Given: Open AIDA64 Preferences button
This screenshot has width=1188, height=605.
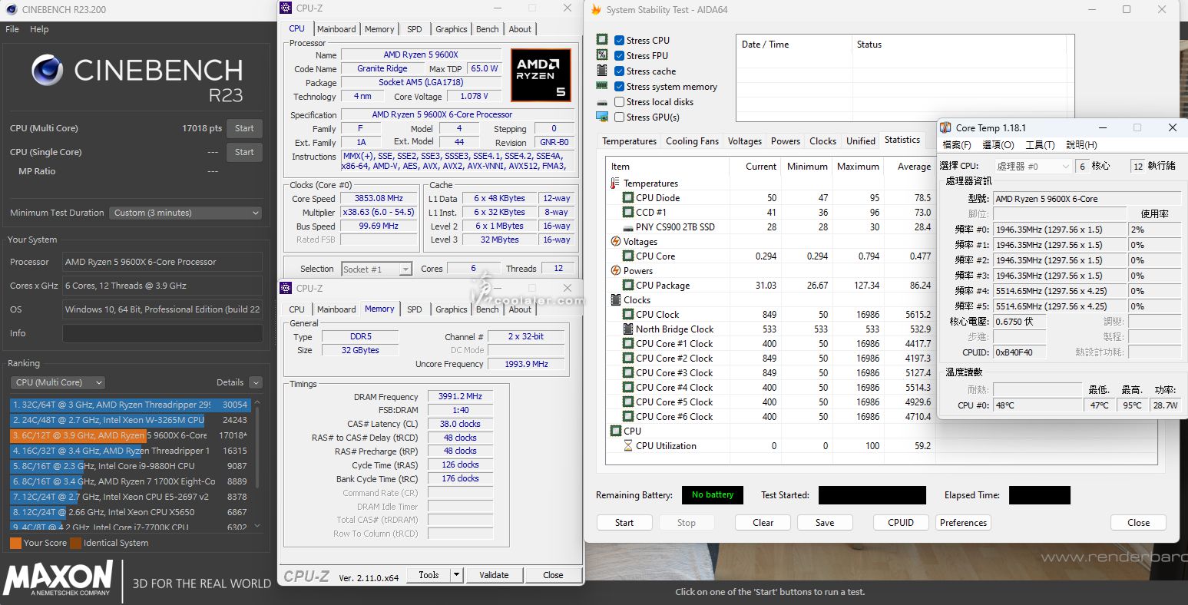Looking at the screenshot, I should pyautogui.click(x=963, y=523).
